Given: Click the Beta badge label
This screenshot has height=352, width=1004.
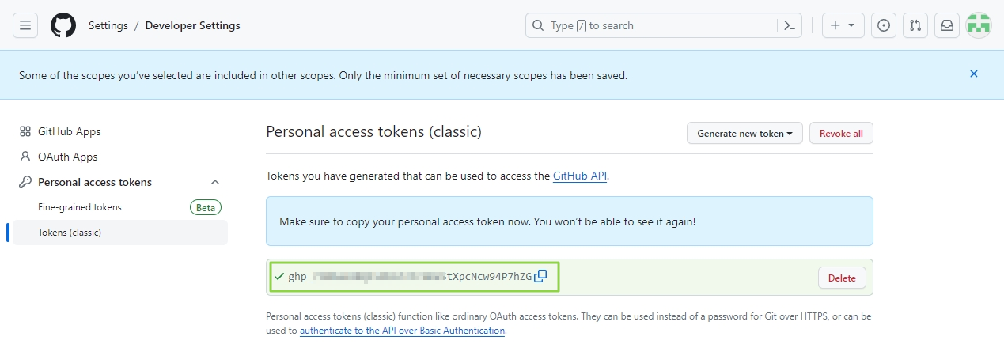Looking at the screenshot, I should [206, 207].
